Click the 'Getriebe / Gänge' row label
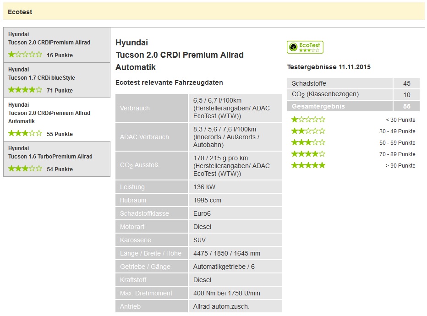The image size is (427, 316). pos(145,267)
